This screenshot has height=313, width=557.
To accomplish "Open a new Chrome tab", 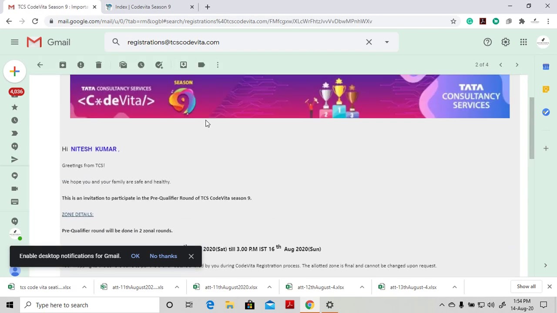I will 208,7.
